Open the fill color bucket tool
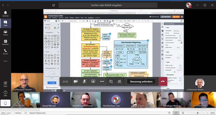 [x=107, y=21]
